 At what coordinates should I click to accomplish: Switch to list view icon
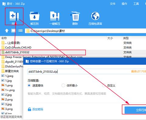tap(20, 31)
